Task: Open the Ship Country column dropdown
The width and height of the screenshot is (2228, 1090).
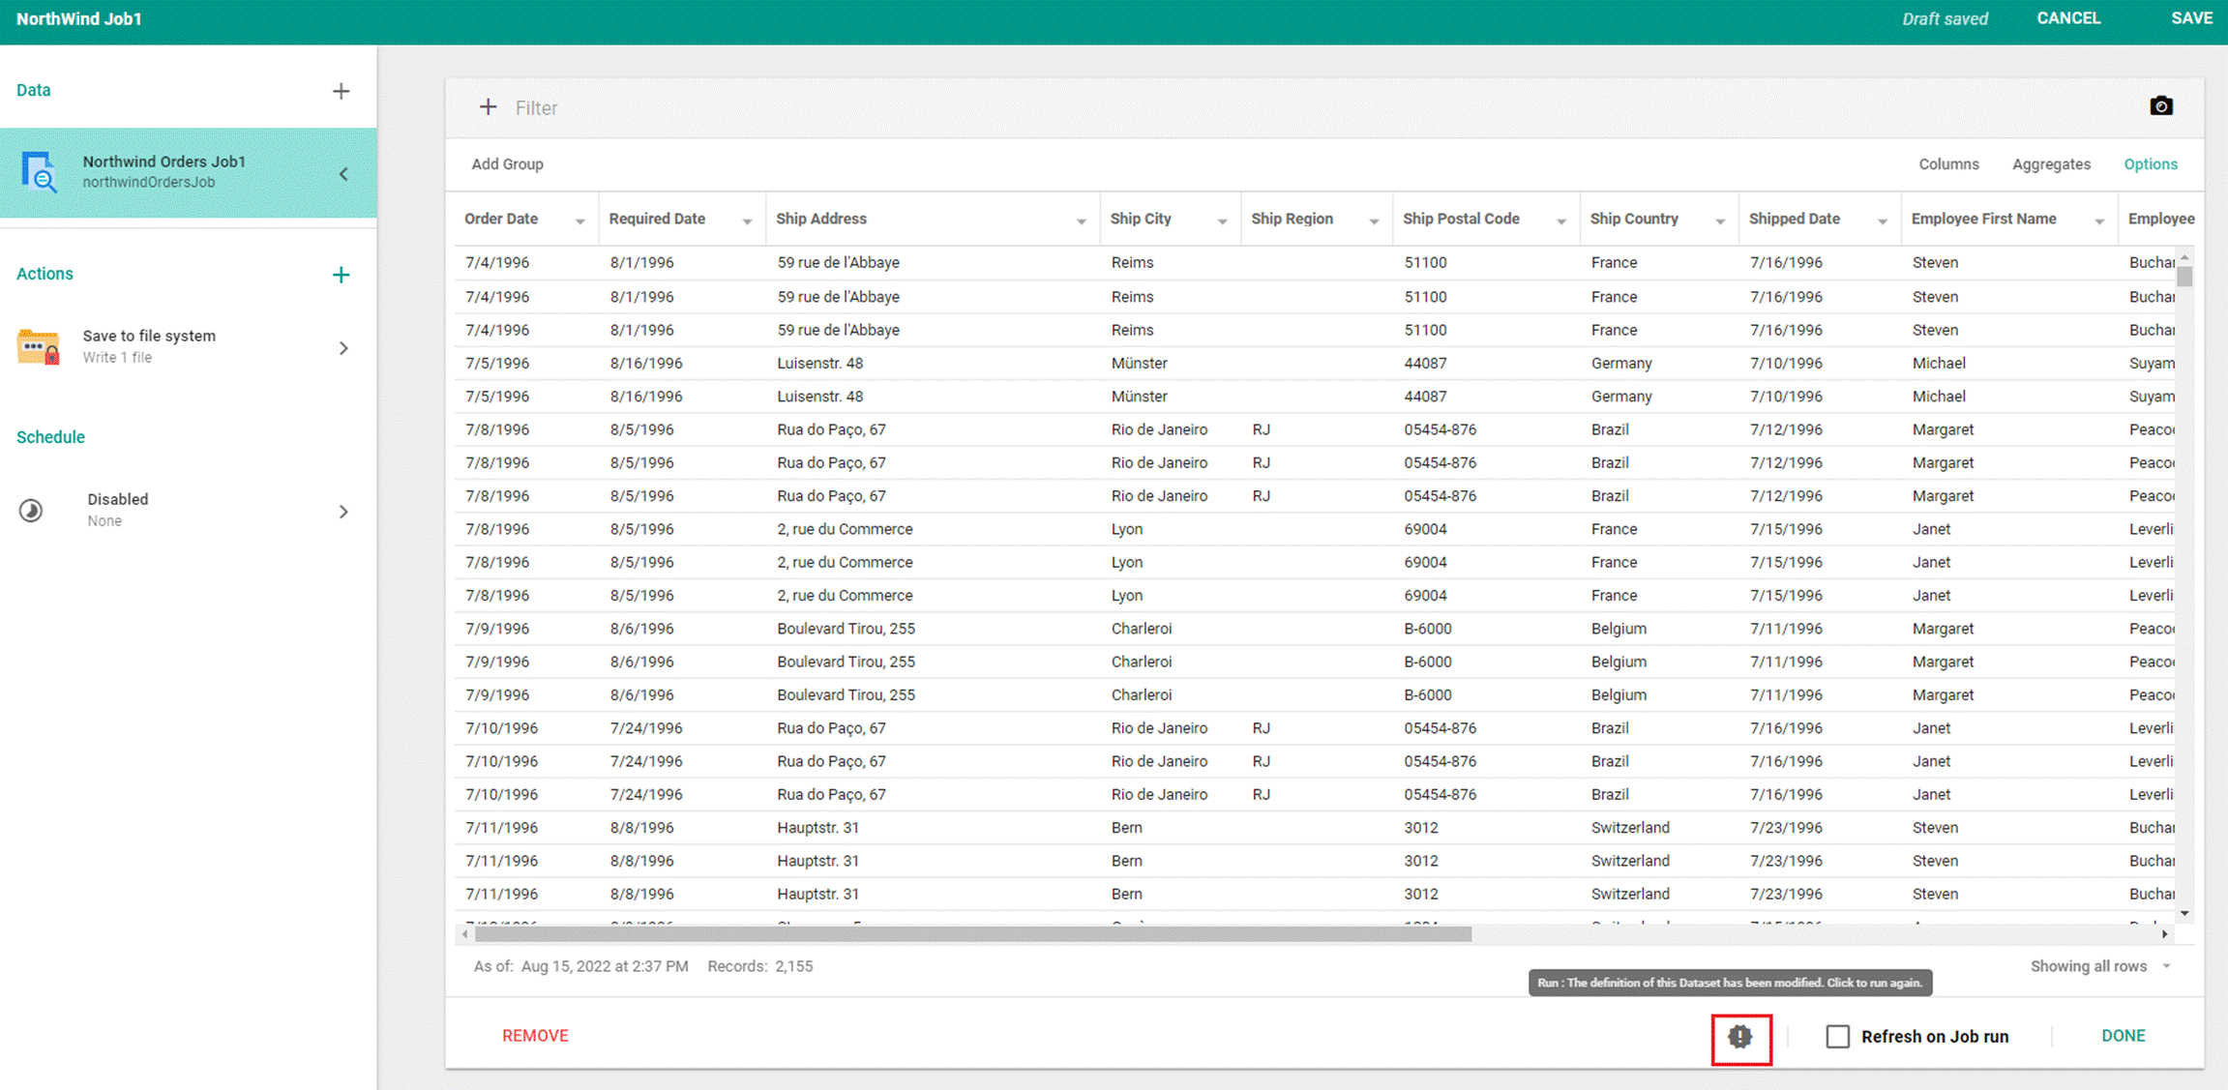Action: [x=1720, y=221]
